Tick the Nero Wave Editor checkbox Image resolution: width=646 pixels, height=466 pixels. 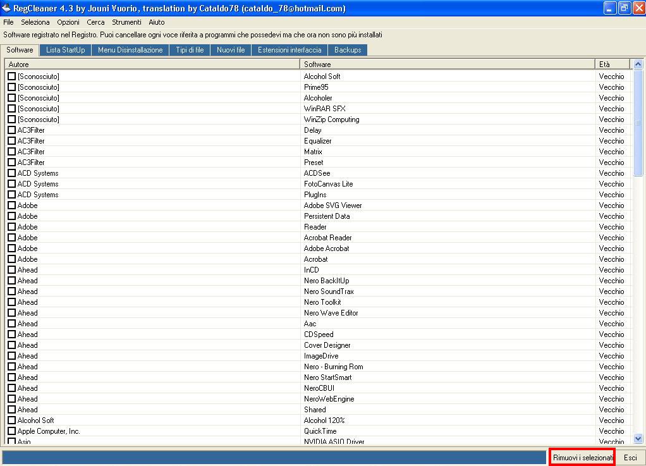point(11,313)
